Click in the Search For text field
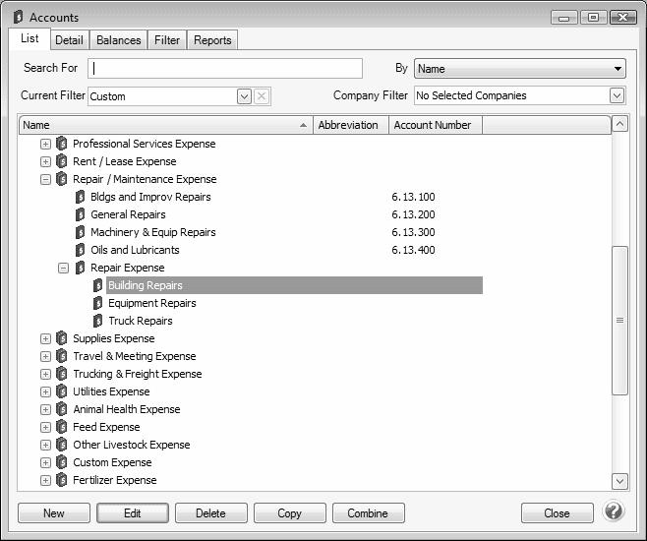647x541 pixels. pyautogui.click(x=225, y=69)
